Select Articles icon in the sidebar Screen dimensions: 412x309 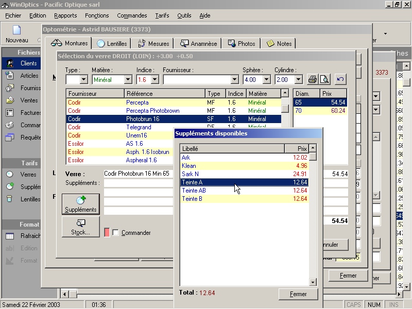[x=10, y=76]
